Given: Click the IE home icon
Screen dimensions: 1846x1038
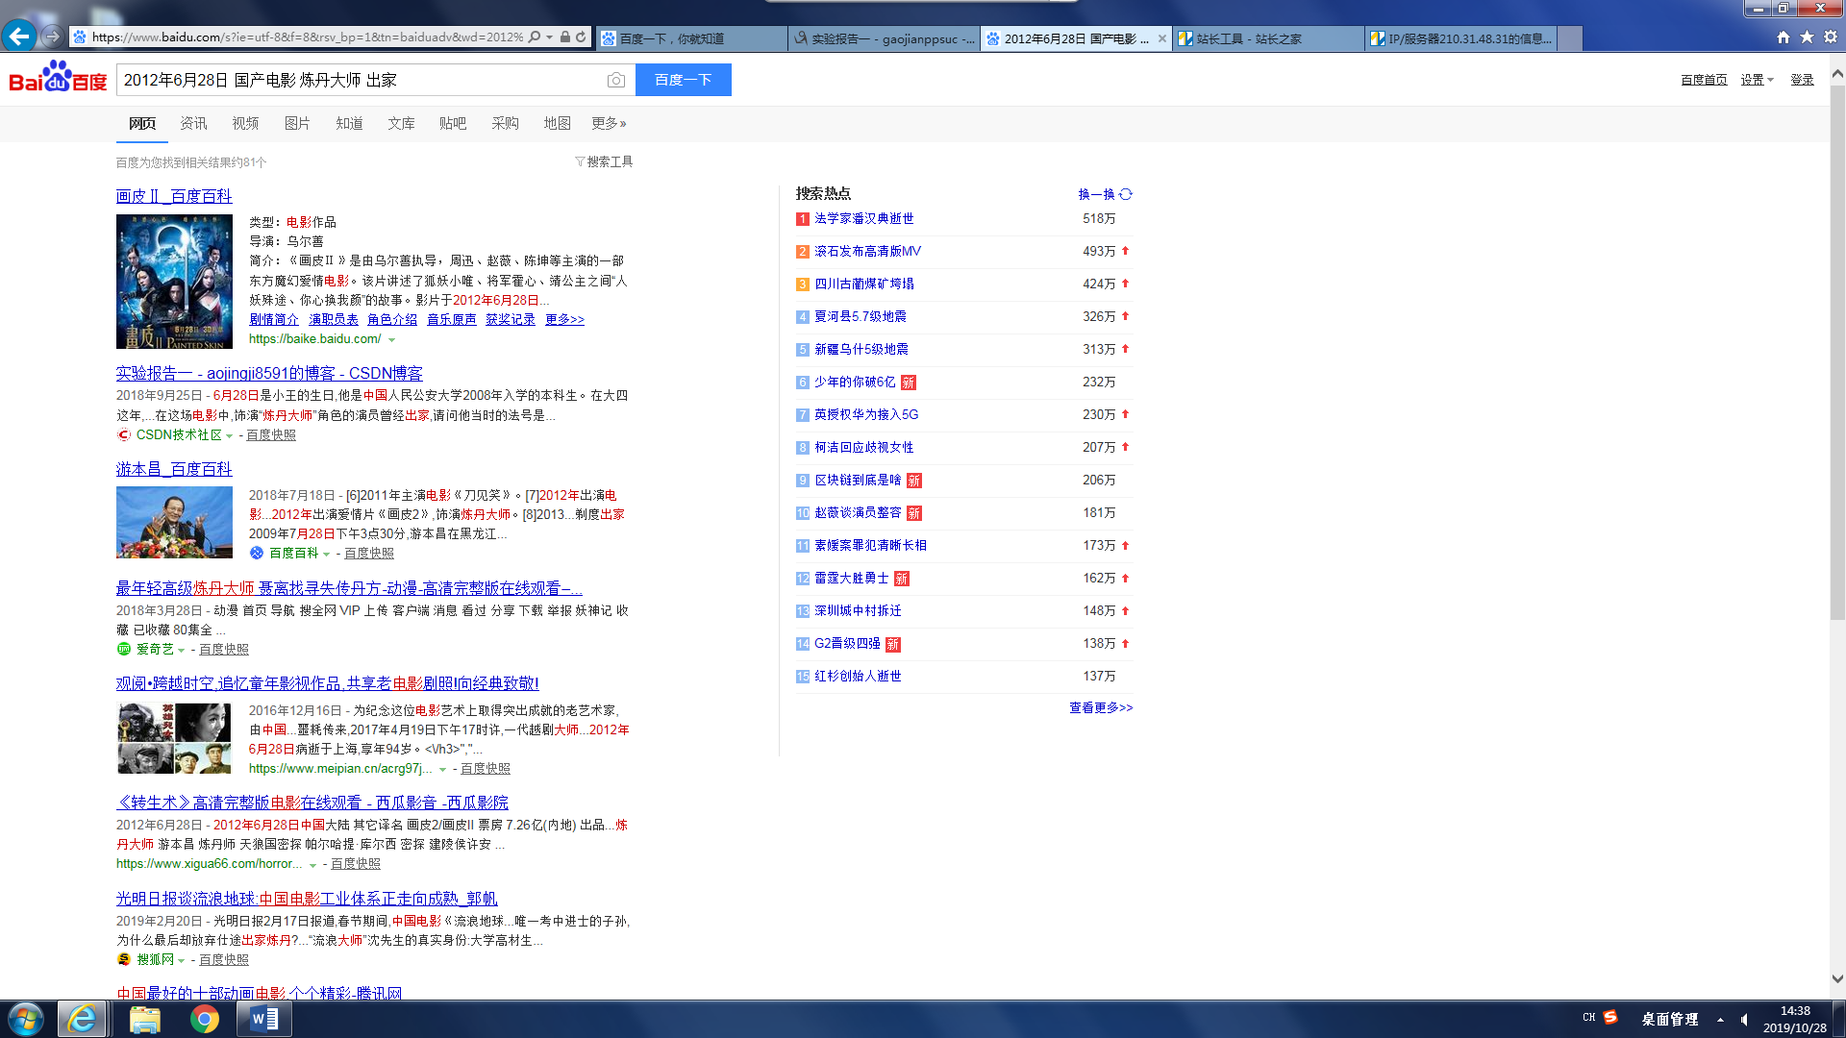Looking at the screenshot, I should pos(1784,37).
